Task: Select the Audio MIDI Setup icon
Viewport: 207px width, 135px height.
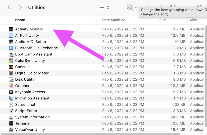Action: coord(11,42)
